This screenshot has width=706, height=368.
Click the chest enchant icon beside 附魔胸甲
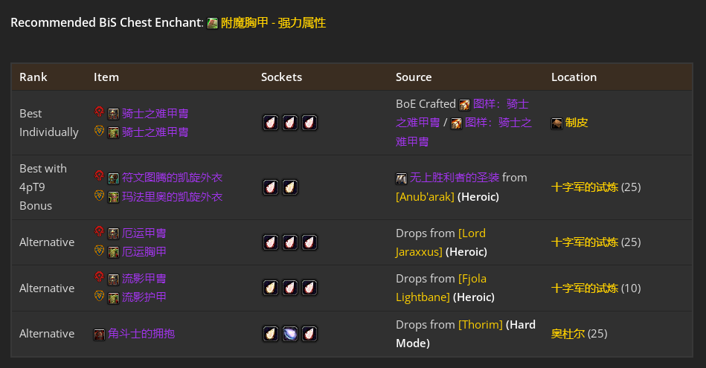212,23
